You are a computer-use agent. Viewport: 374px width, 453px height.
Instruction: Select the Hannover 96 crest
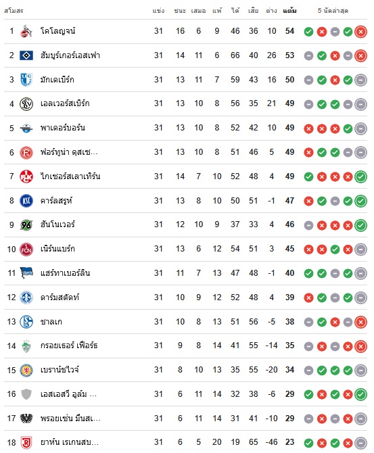pos(26,224)
